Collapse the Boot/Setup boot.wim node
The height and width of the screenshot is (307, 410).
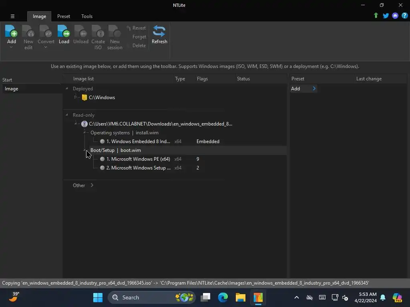[x=84, y=150]
